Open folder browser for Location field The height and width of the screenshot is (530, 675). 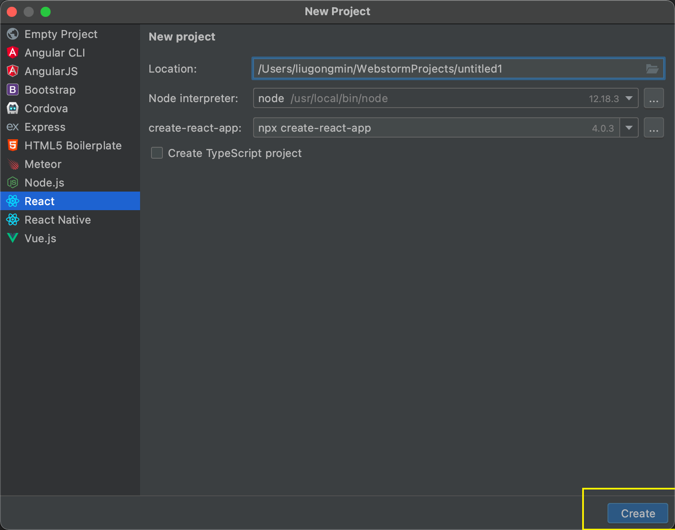point(652,69)
